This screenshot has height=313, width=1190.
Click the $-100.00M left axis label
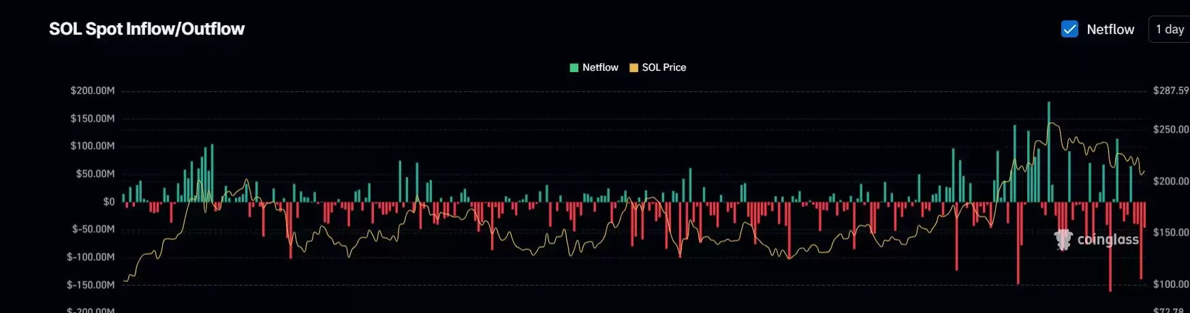[x=91, y=257]
